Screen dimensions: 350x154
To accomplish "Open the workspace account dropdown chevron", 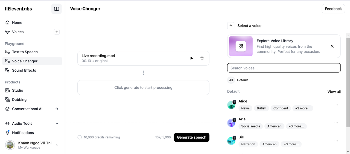I will click(x=57, y=145).
